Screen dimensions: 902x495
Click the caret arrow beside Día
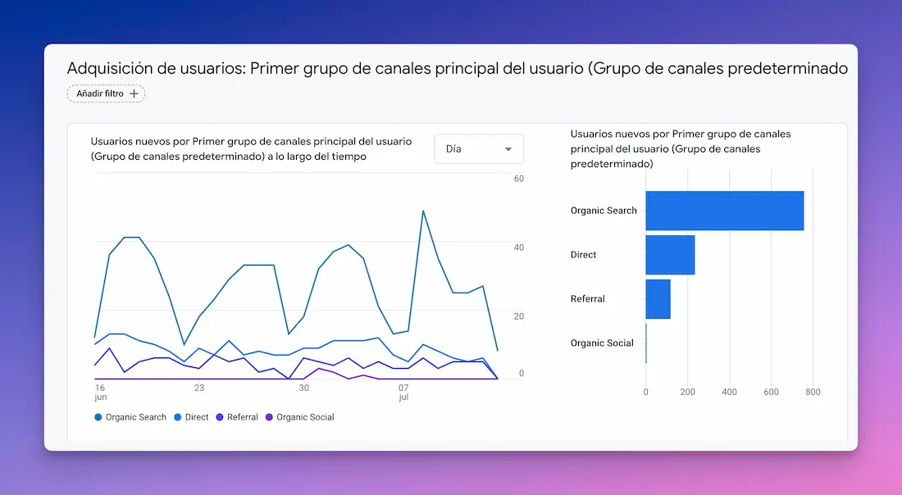click(x=508, y=149)
